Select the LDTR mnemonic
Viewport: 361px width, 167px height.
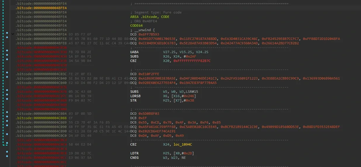(x=134, y=153)
